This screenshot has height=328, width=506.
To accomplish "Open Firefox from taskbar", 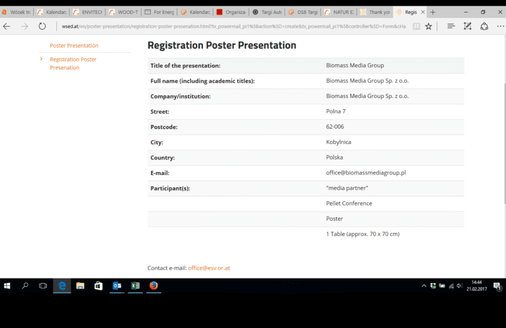I will 153,286.
